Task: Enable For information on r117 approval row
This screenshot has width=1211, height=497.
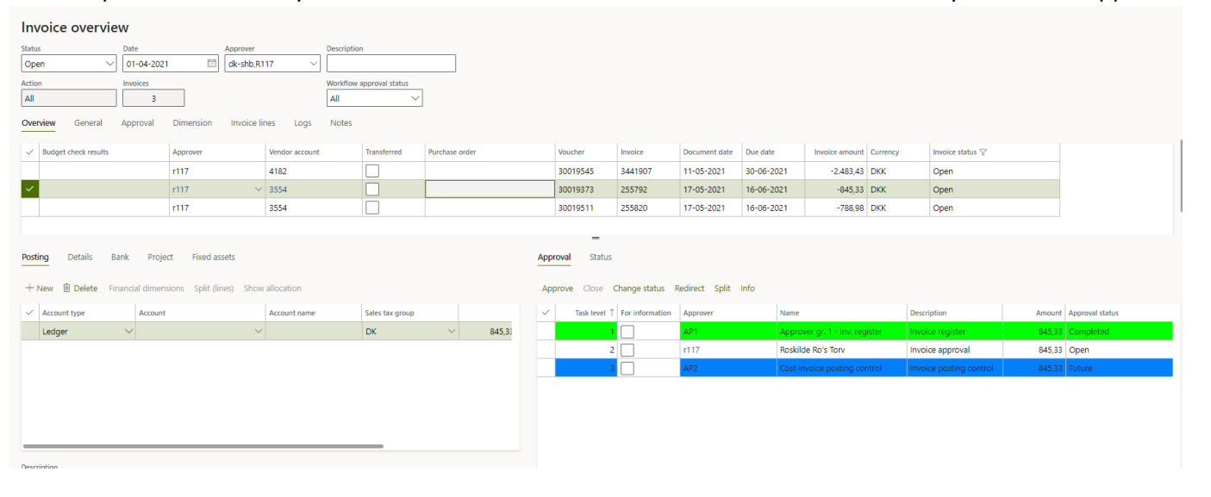Action: pyautogui.click(x=627, y=350)
